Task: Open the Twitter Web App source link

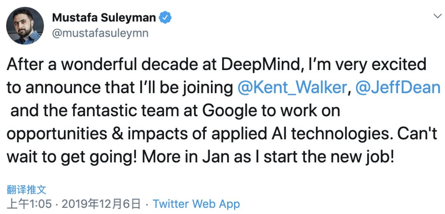Action: (x=196, y=204)
